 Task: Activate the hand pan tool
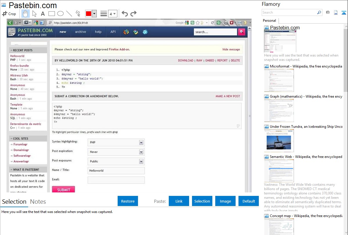(25, 14)
